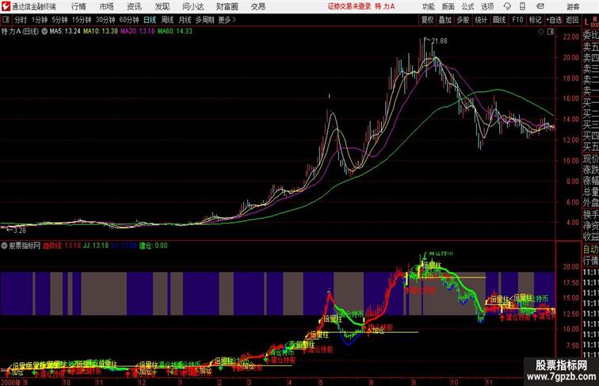This screenshot has width=599, height=386.
Task: Click the diamond icon at chart top-right
Action: (541, 32)
